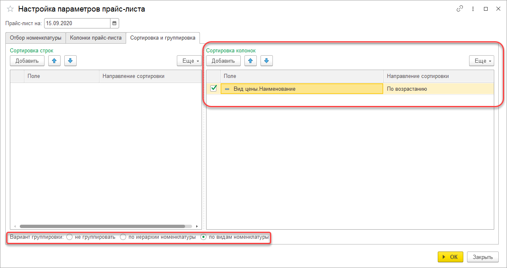The width and height of the screenshot is (507, 268).
Task: Click Направление сортировки header in rows table
Action: pos(150,76)
